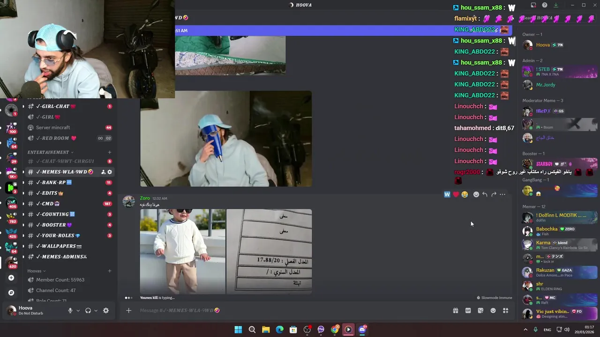This screenshot has height=337, width=600.
Task: Forward Zoro's message
Action: coord(494,194)
